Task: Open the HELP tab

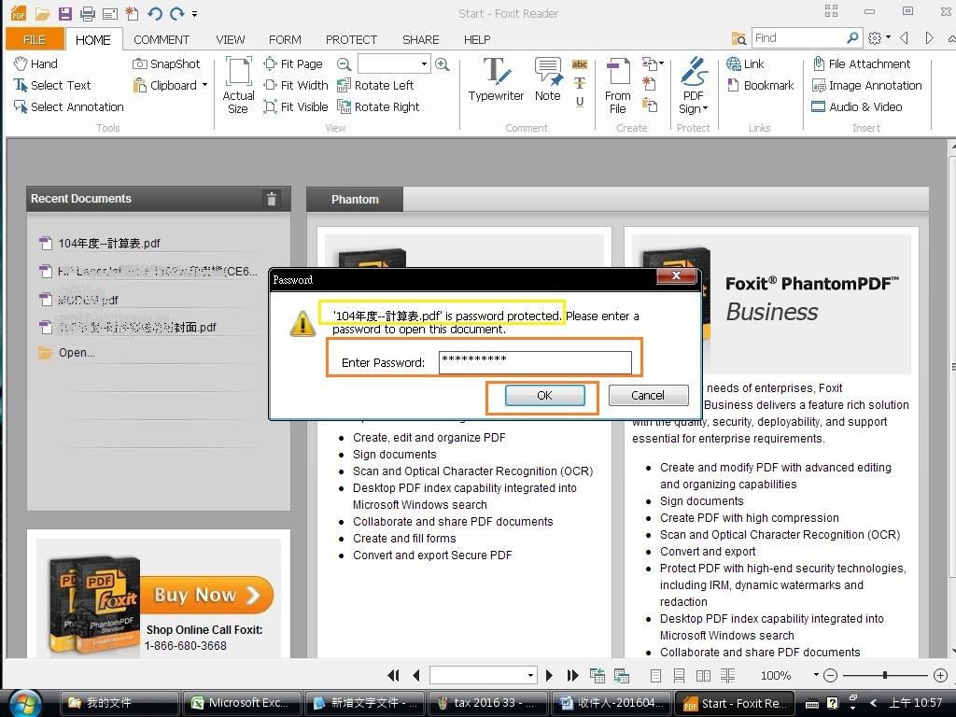Action: pyautogui.click(x=477, y=39)
